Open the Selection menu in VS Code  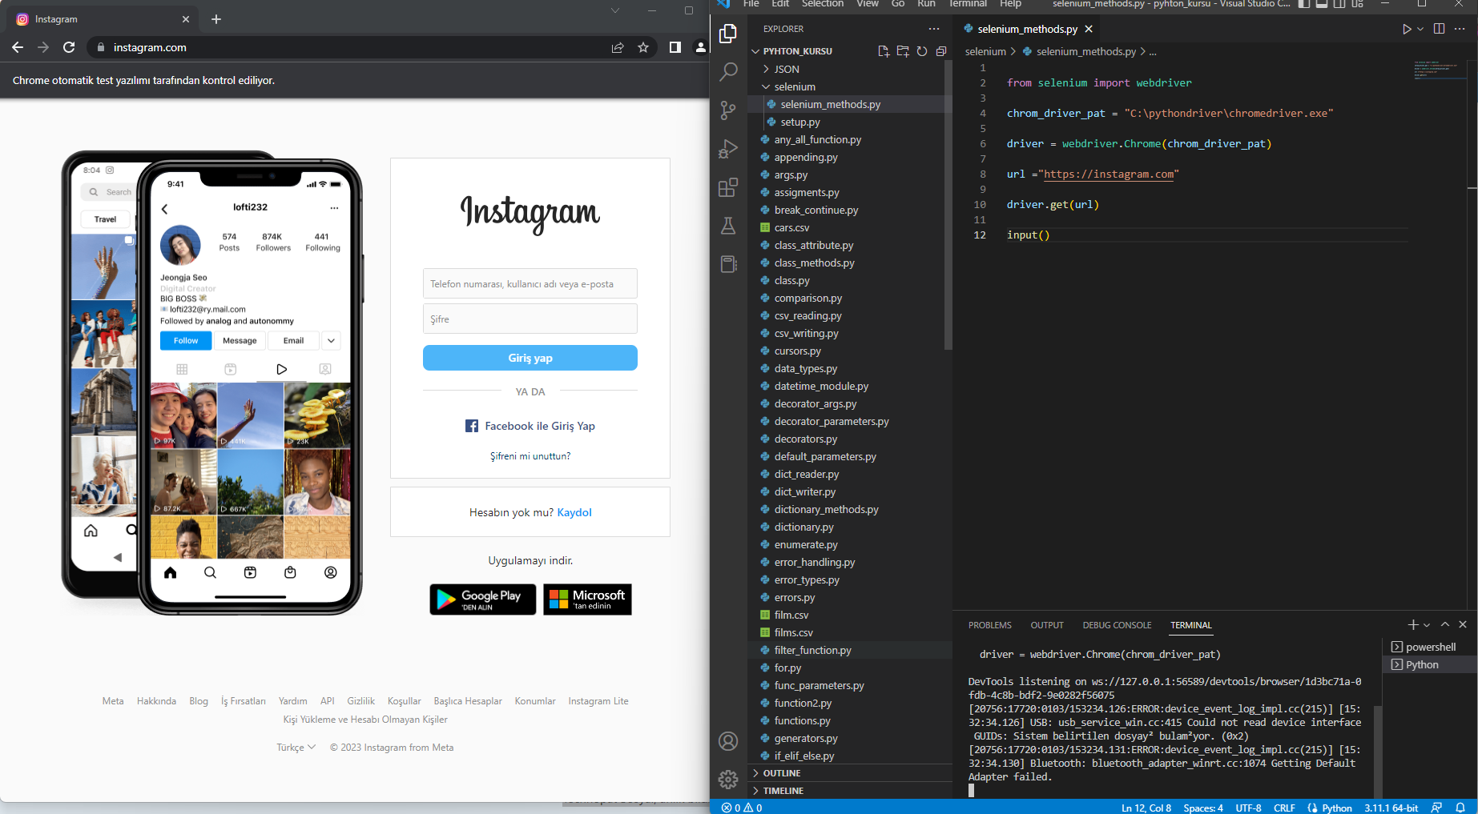[x=823, y=4]
